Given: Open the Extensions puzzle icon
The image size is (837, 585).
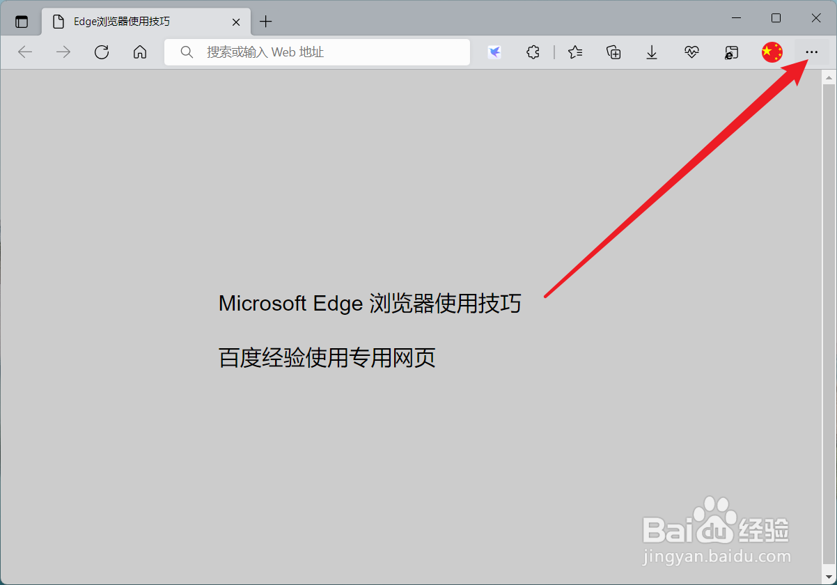Looking at the screenshot, I should pyautogui.click(x=533, y=52).
